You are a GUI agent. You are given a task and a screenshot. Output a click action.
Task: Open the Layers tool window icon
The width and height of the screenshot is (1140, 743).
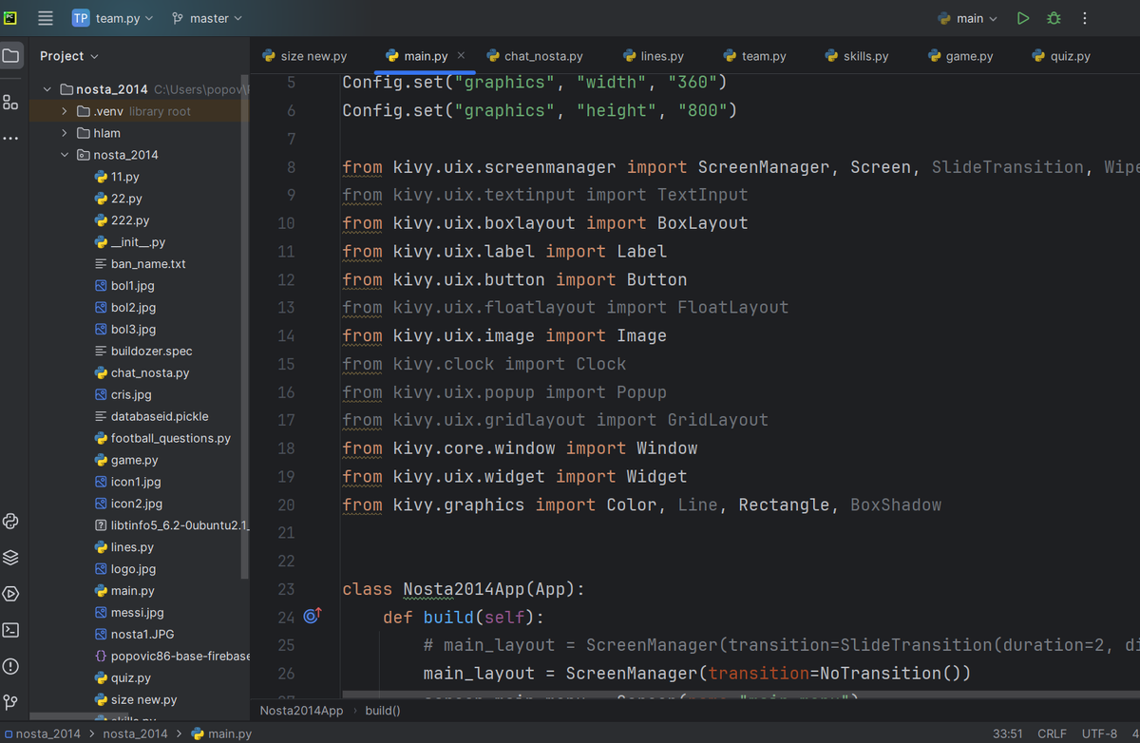coord(10,557)
